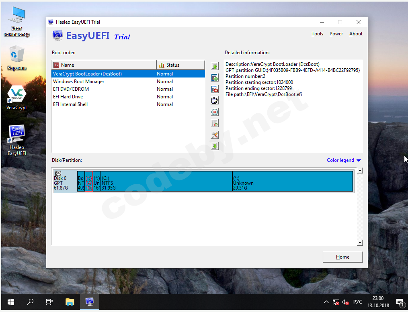This screenshot has width=408, height=312.
Task: Click Hasleo EasyUEFI desktop shortcut
Action: click(16, 140)
